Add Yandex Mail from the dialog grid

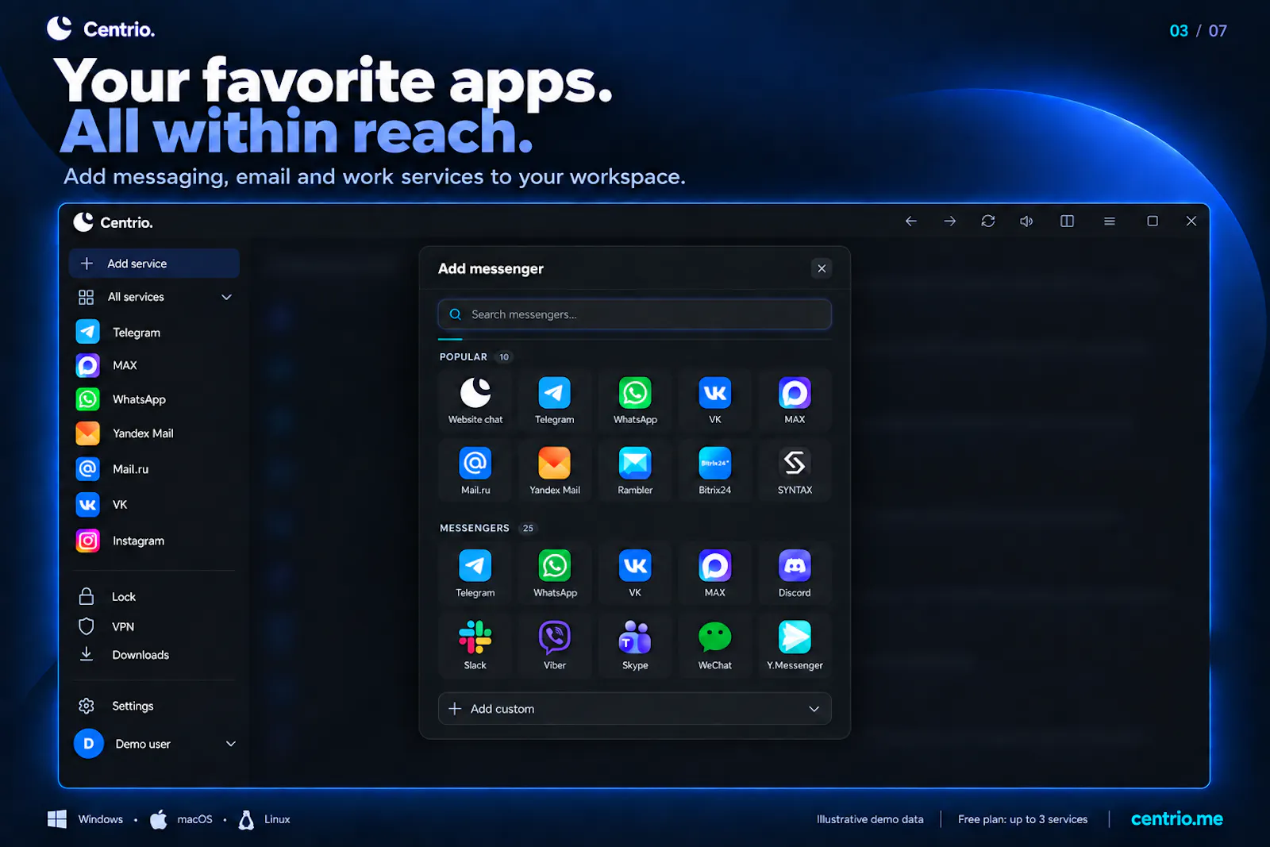point(555,471)
